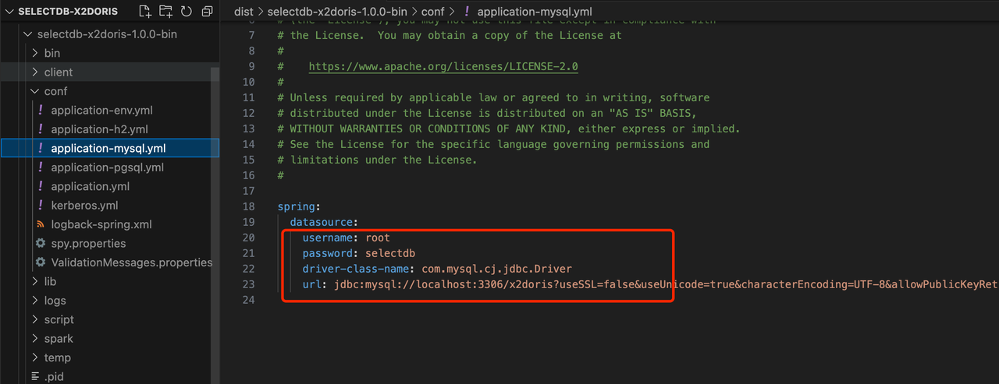
Task: Click the New Folder icon in explorer header
Action: [165, 12]
